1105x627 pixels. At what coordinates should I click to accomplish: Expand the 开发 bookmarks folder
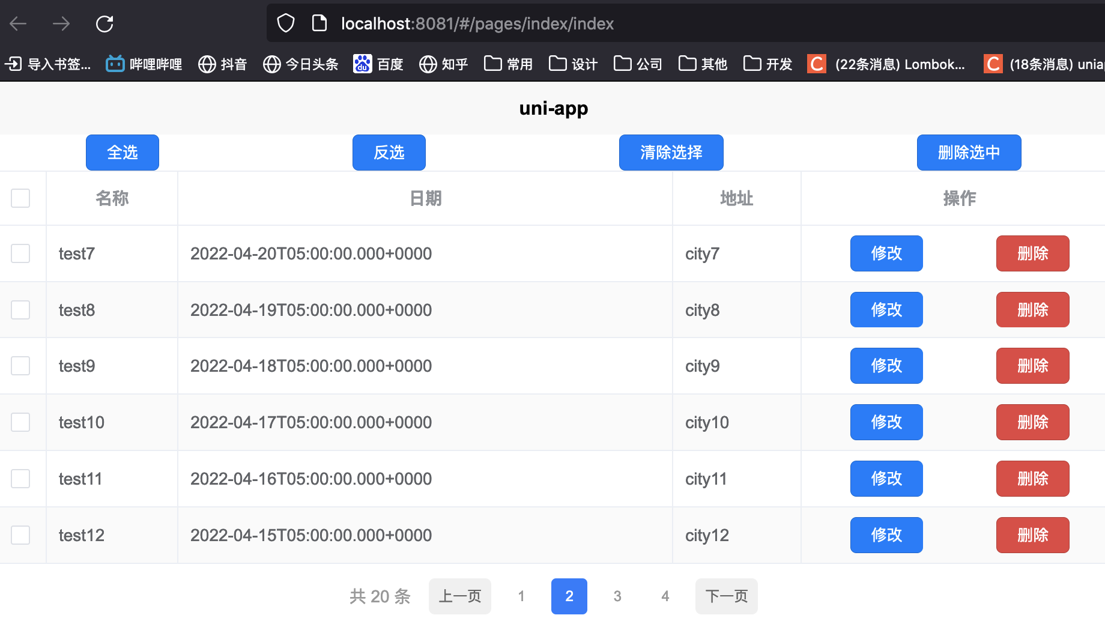(767, 64)
